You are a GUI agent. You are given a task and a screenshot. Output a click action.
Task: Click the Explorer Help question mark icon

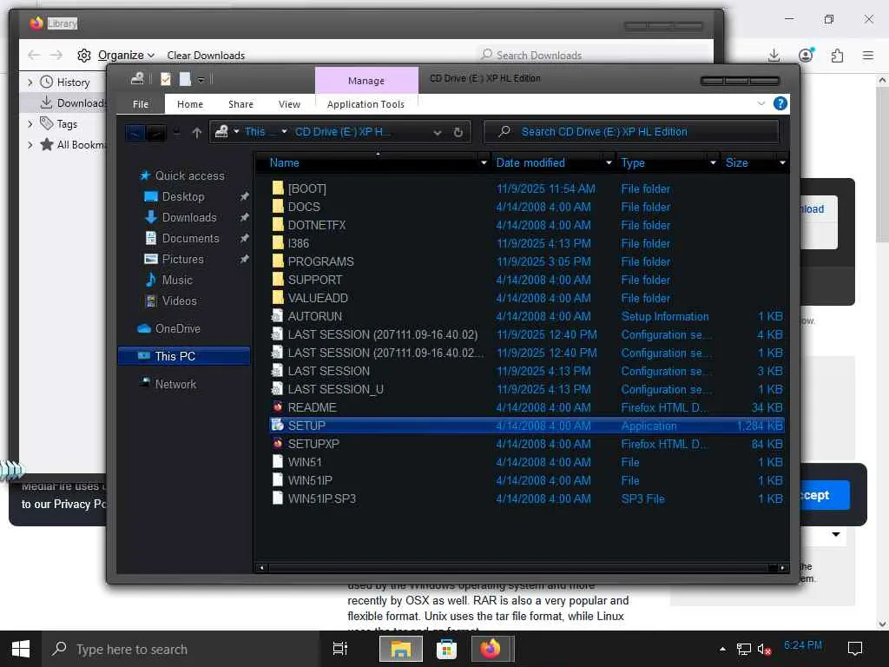point(780,103)
